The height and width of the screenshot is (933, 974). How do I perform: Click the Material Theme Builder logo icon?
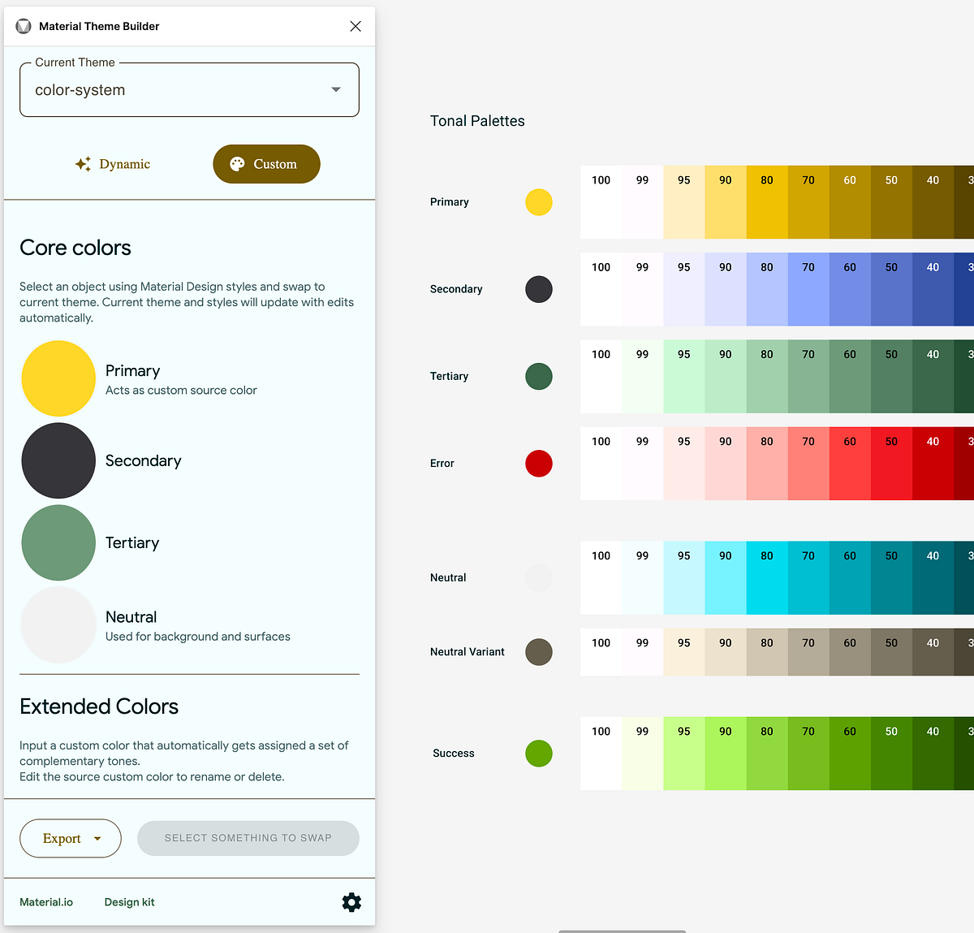pyautogui.click(x=24, y=26)
